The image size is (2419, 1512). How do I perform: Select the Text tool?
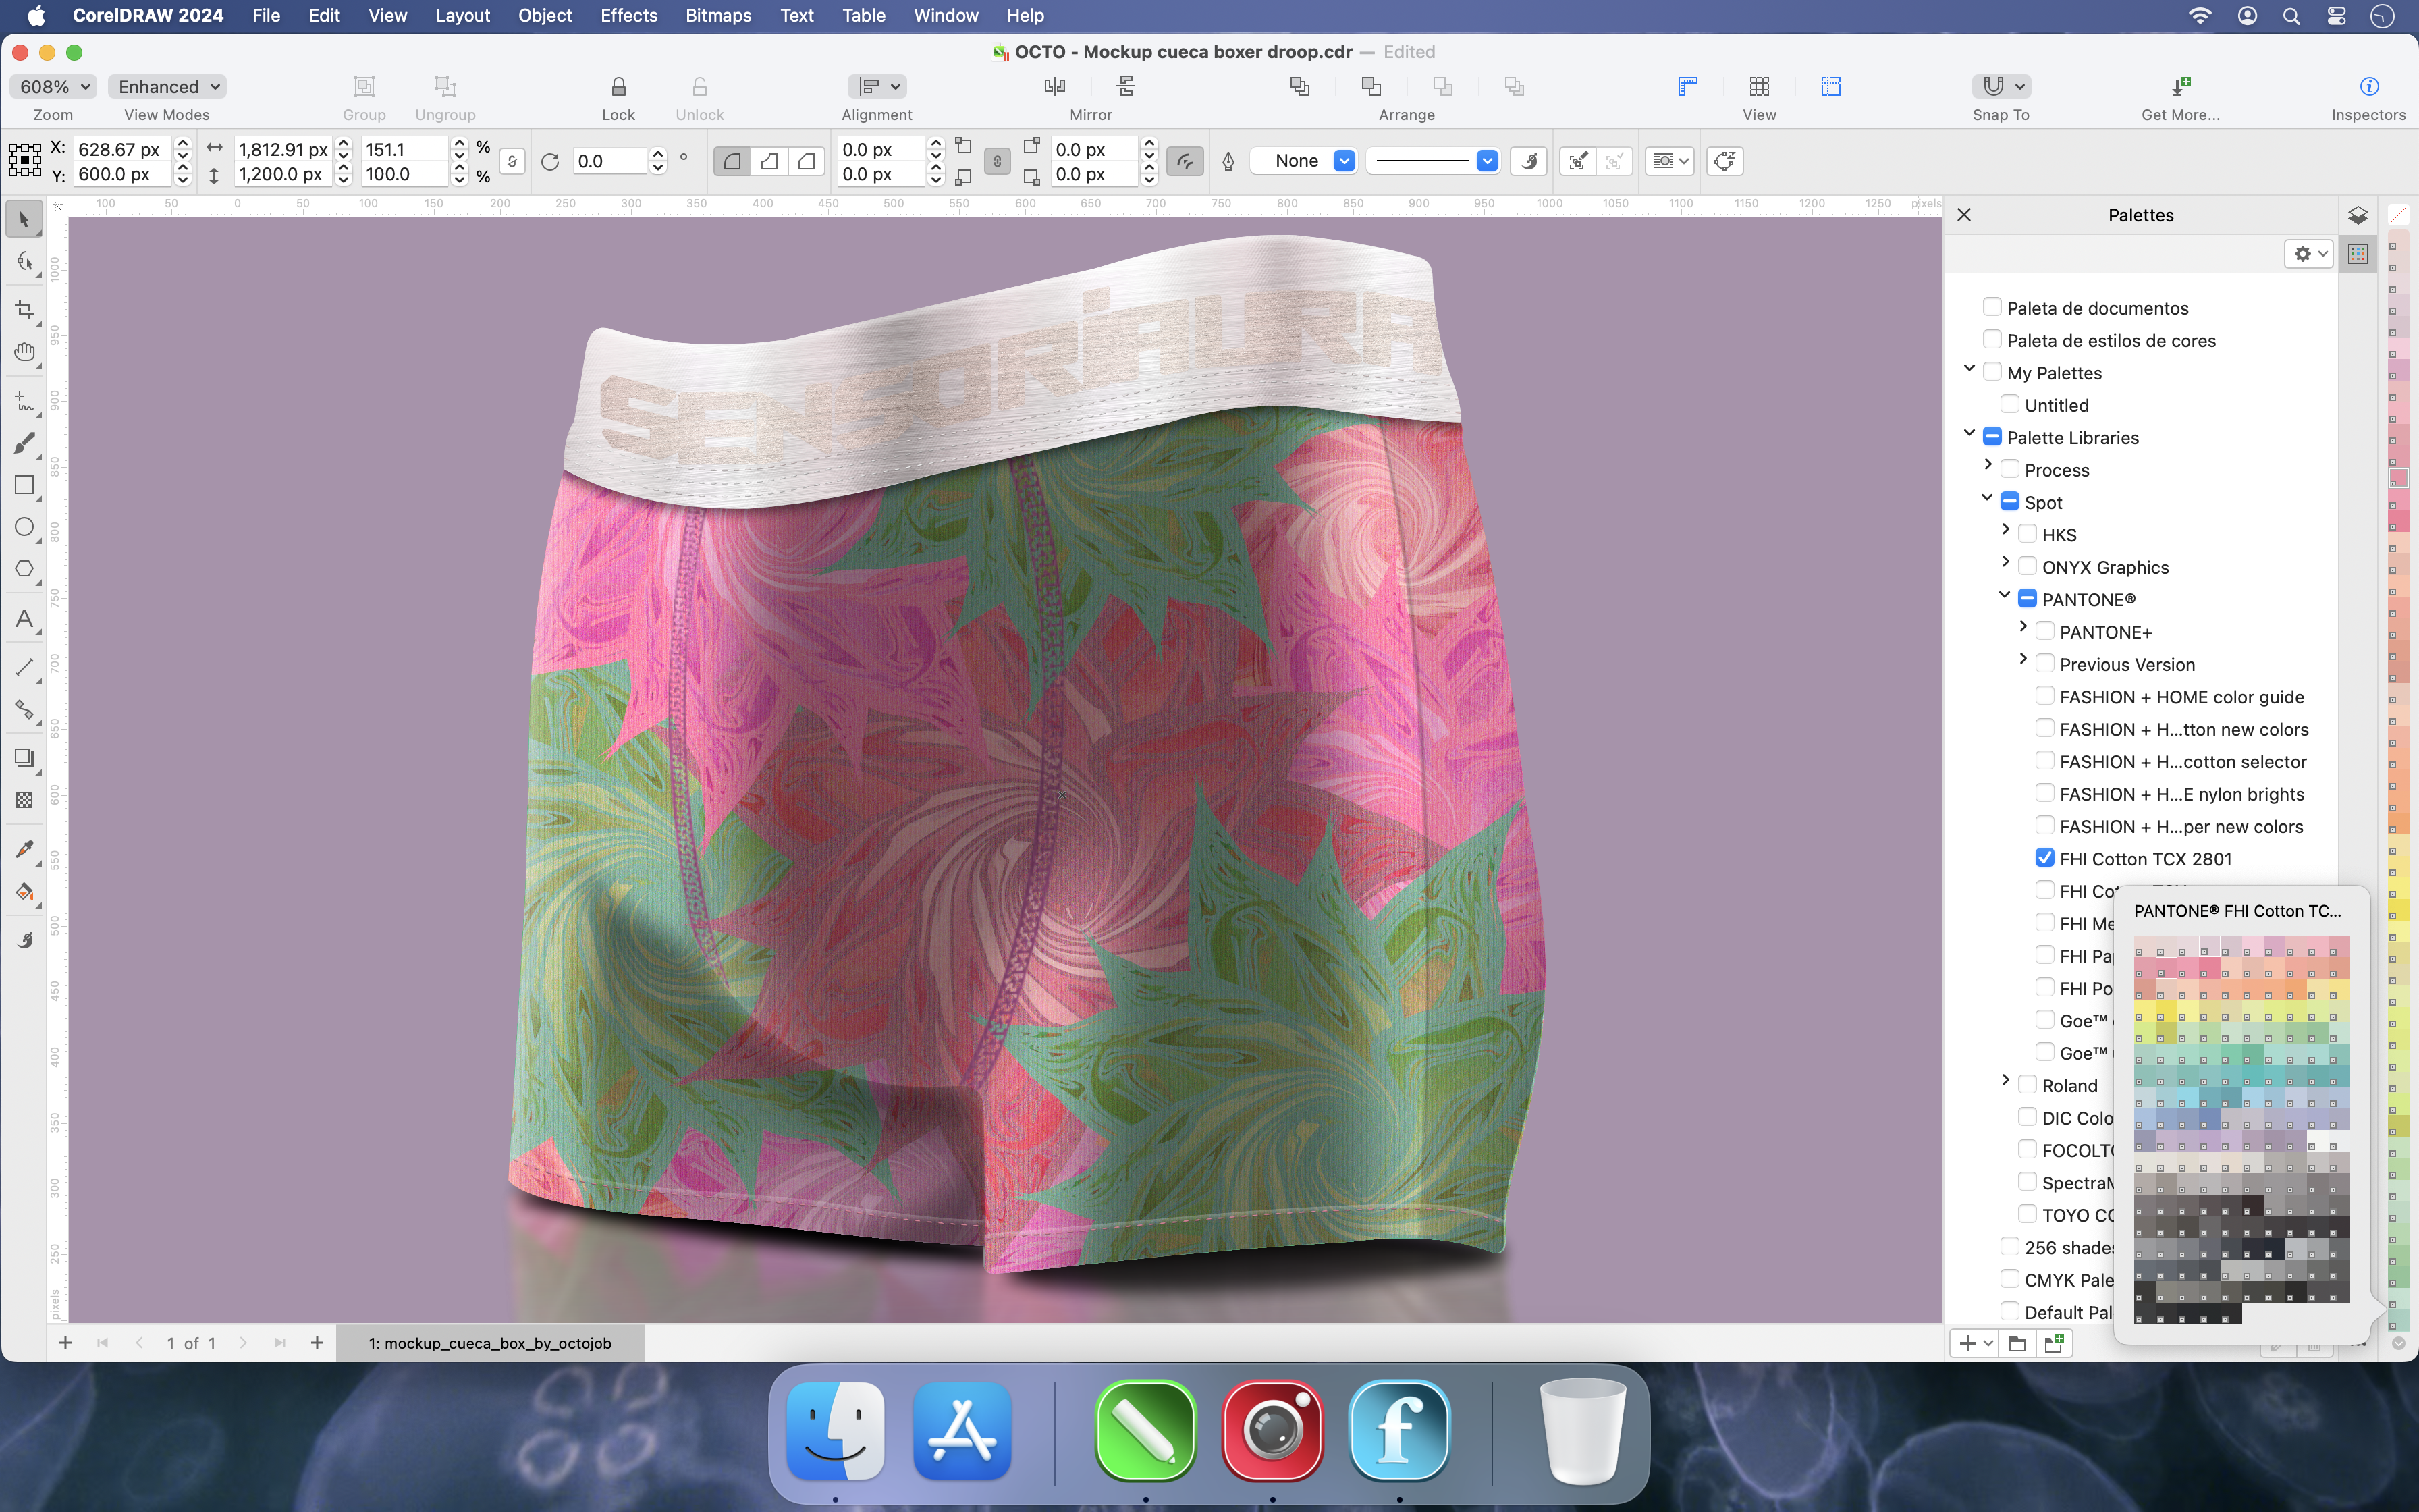(x=24, y=619)
